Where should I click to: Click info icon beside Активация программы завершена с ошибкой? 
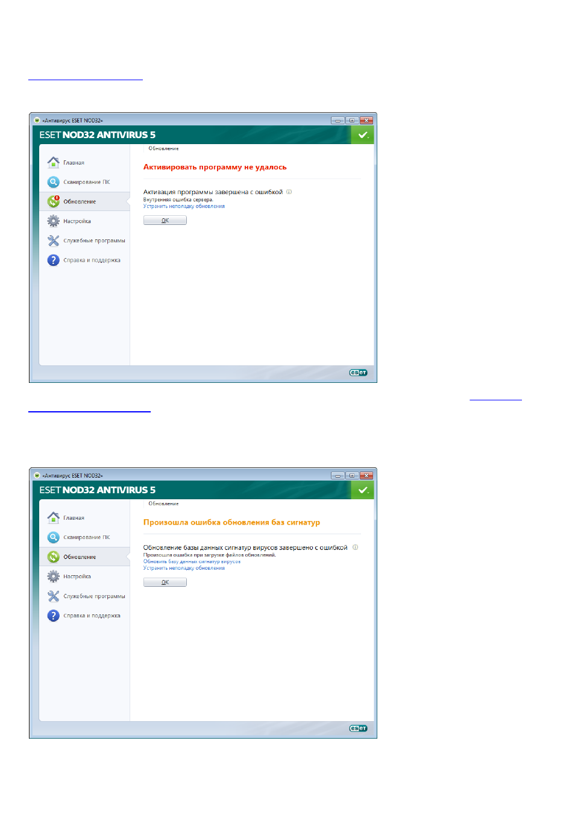(x=289, y=192)
